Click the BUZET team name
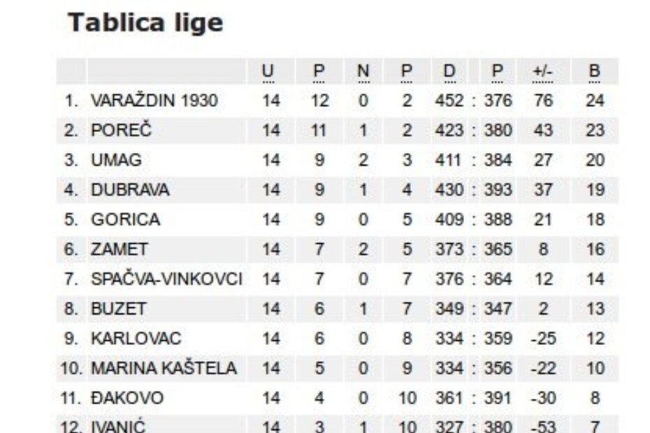This screenshot has height=433, width=650. point(119,309)
